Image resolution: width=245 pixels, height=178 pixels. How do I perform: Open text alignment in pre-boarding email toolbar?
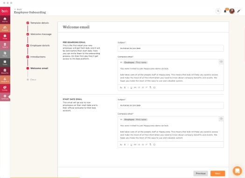[147, 88]
